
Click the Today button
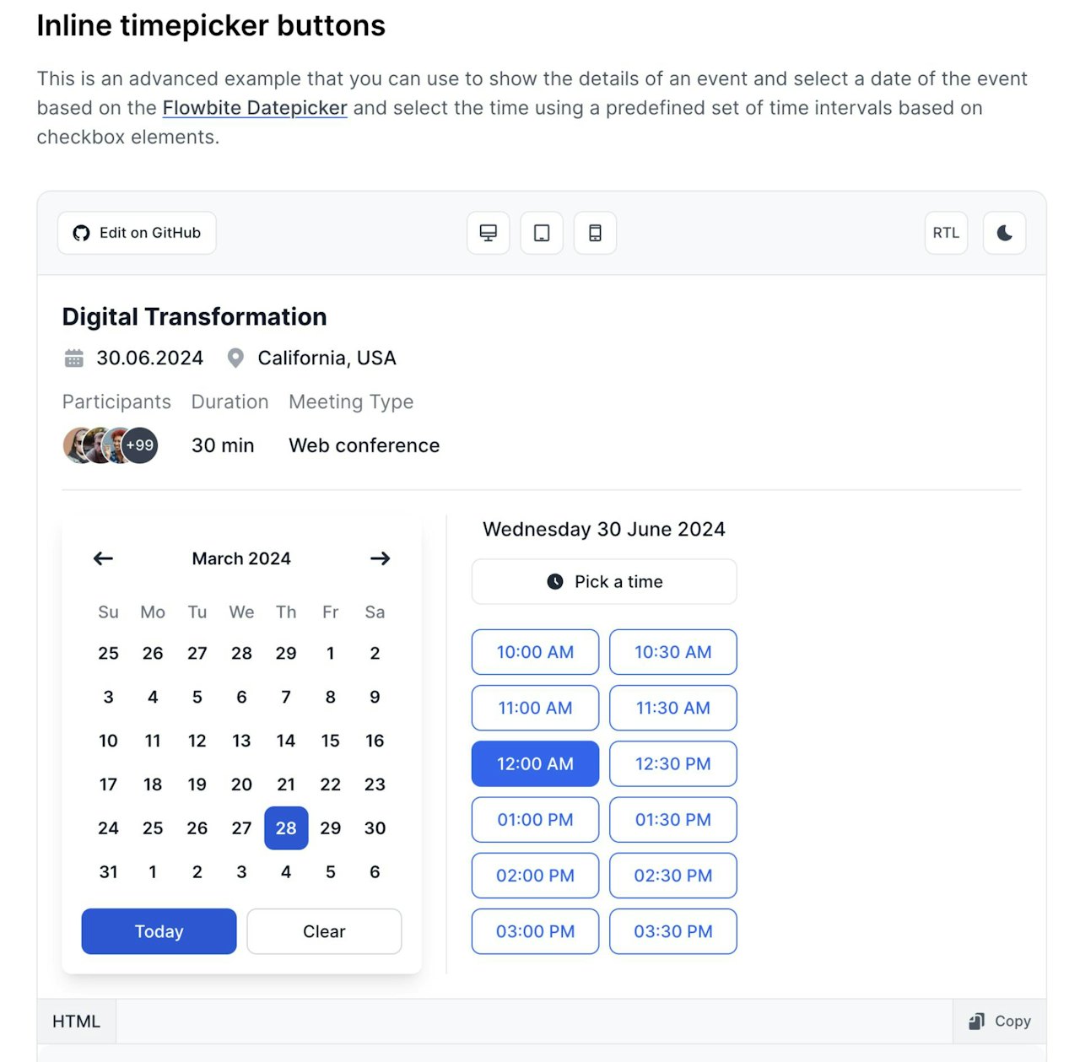pyautogui.click(x=158, y=931)
